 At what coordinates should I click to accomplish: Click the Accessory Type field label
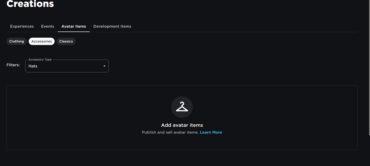click(40, 60)
